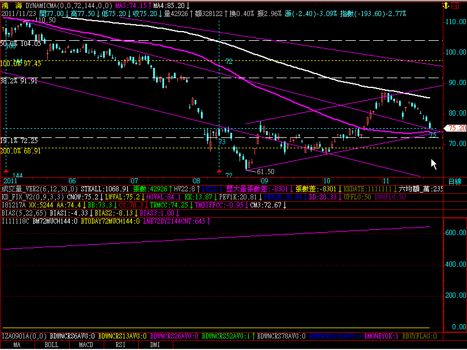Click the red arrow marker labeled 144
Viewport: 467px width, 350px height.
tap(6, 172)
